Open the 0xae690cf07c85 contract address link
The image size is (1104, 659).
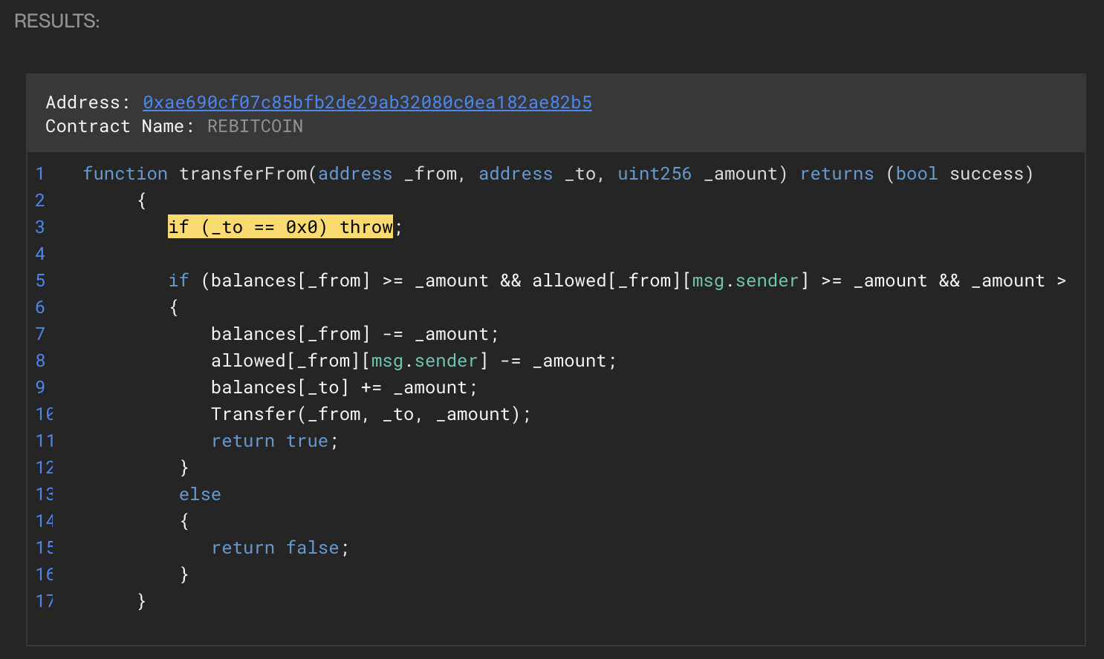(367, 102)
